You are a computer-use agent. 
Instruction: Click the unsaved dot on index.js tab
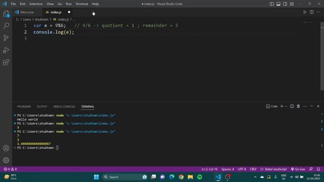click(69, 12)
